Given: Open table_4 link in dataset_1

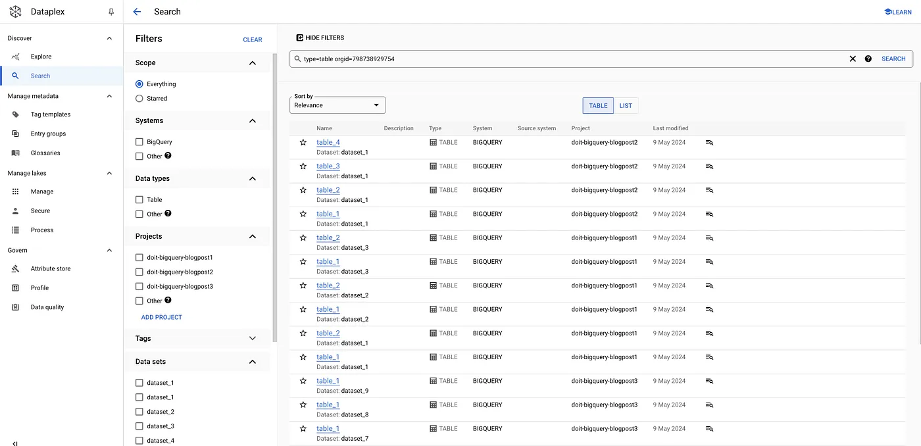Looking at the screenshot, I should point(328,142).
